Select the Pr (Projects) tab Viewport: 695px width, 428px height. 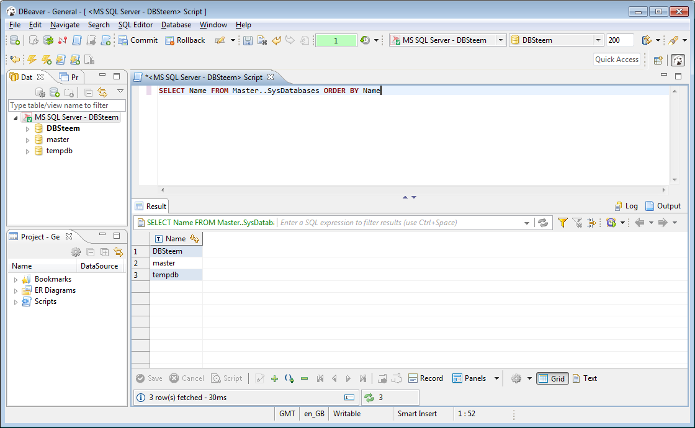point(69,77)
